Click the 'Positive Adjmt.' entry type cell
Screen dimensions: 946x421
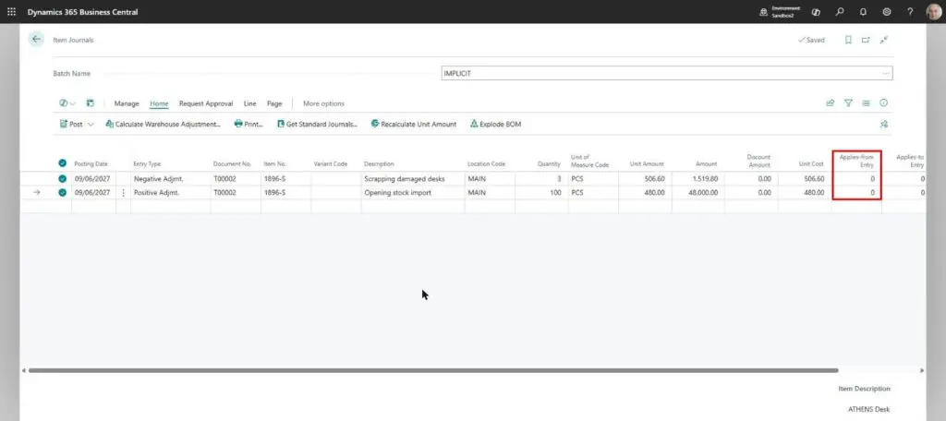(170, 193)
